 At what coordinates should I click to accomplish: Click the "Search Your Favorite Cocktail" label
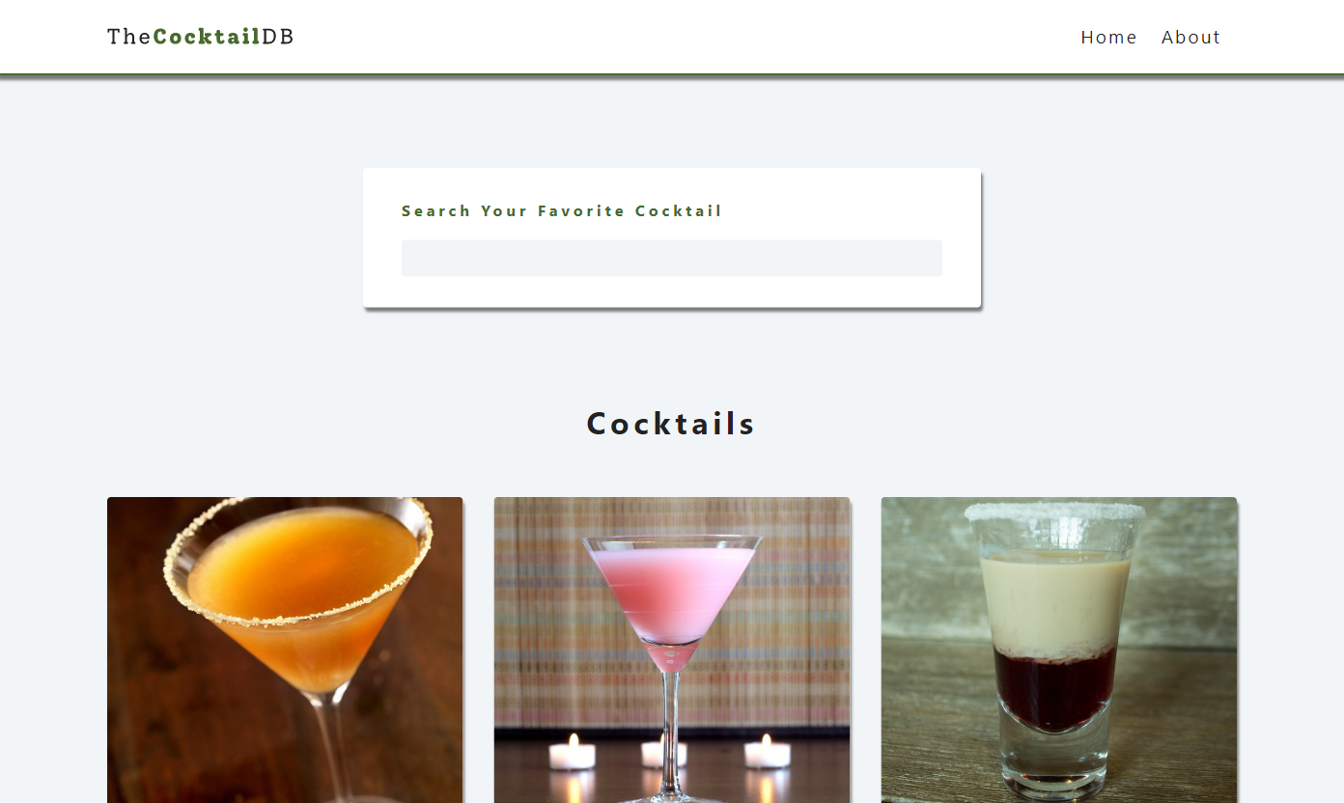562,210
